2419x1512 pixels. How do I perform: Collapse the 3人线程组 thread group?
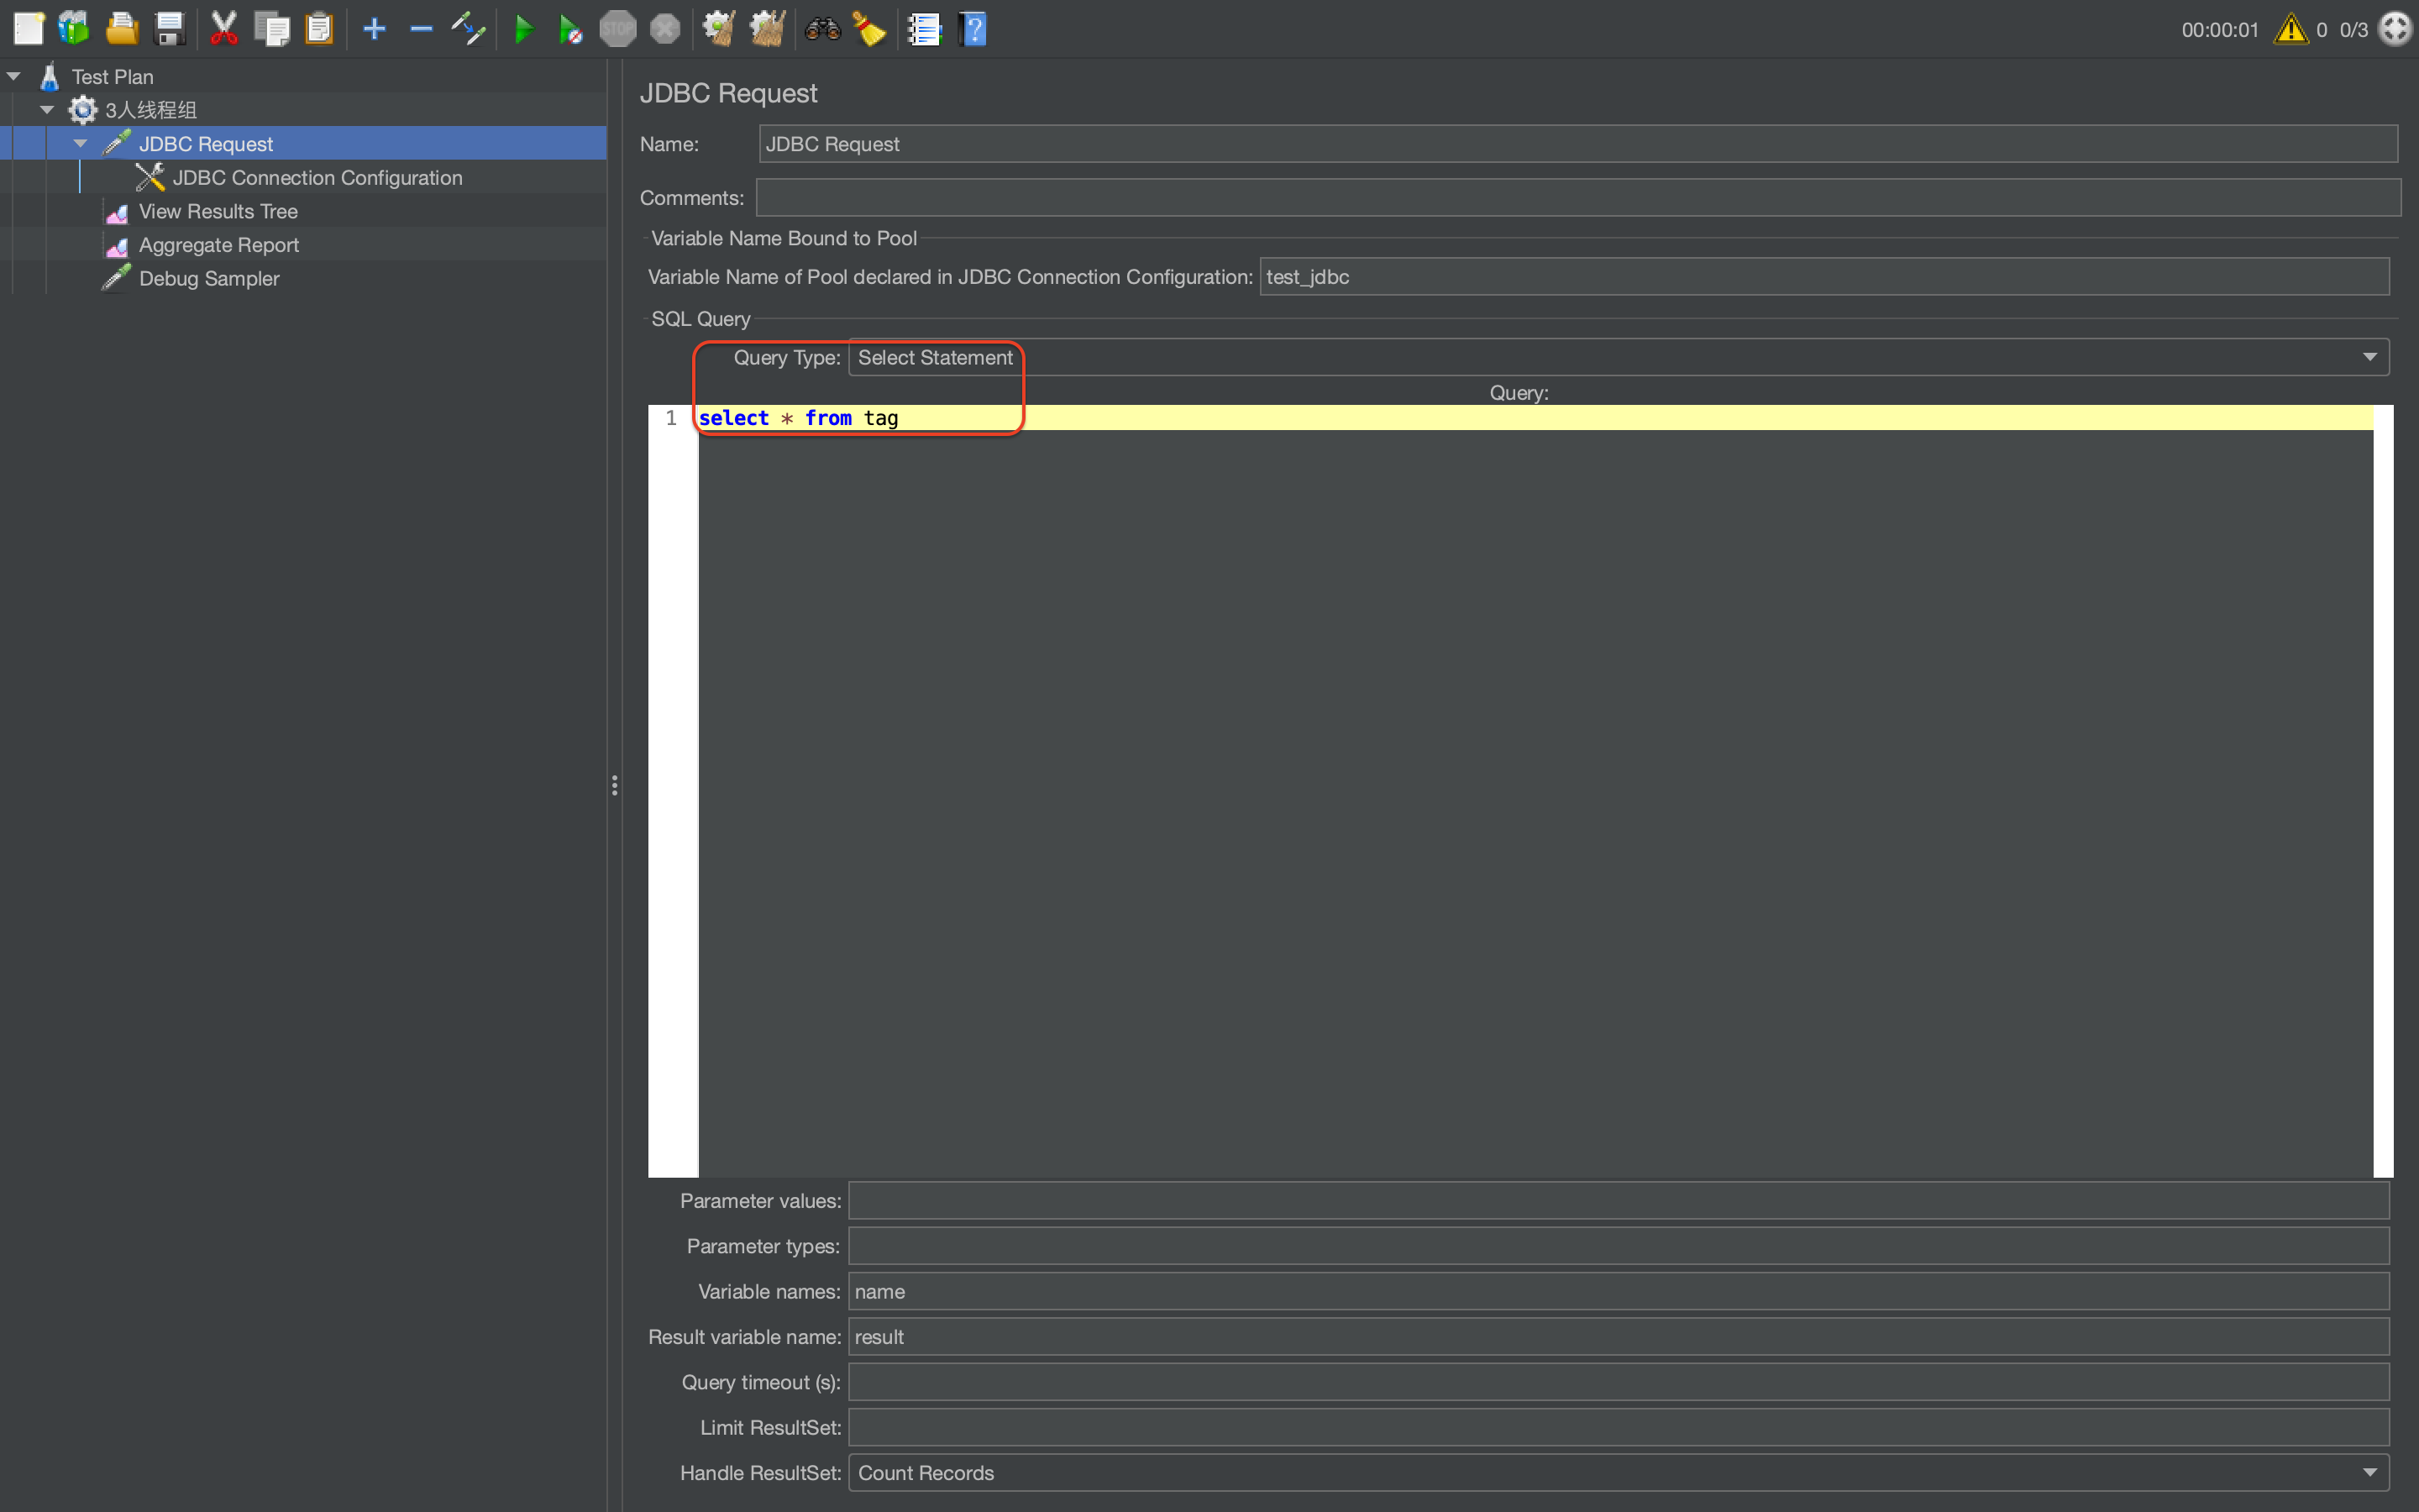pos(46,109)
